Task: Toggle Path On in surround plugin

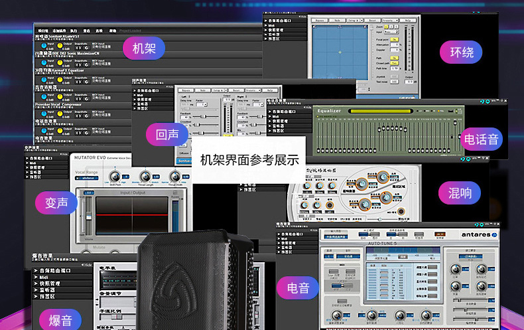Action: tap(395, 58)
